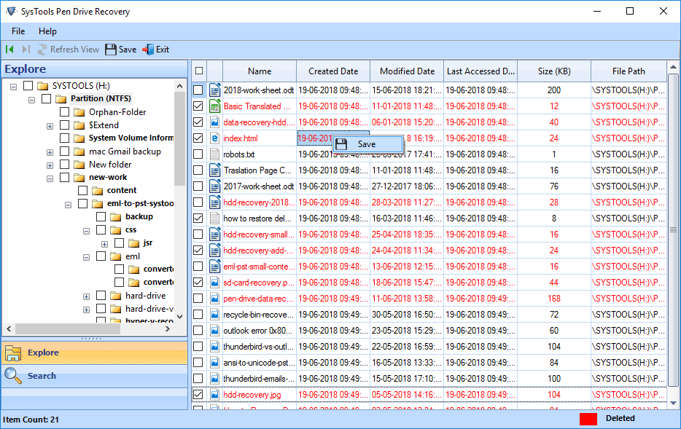Click the browser icon of index.html
This screenshot has width=681, height=429.
coord(214,138)
